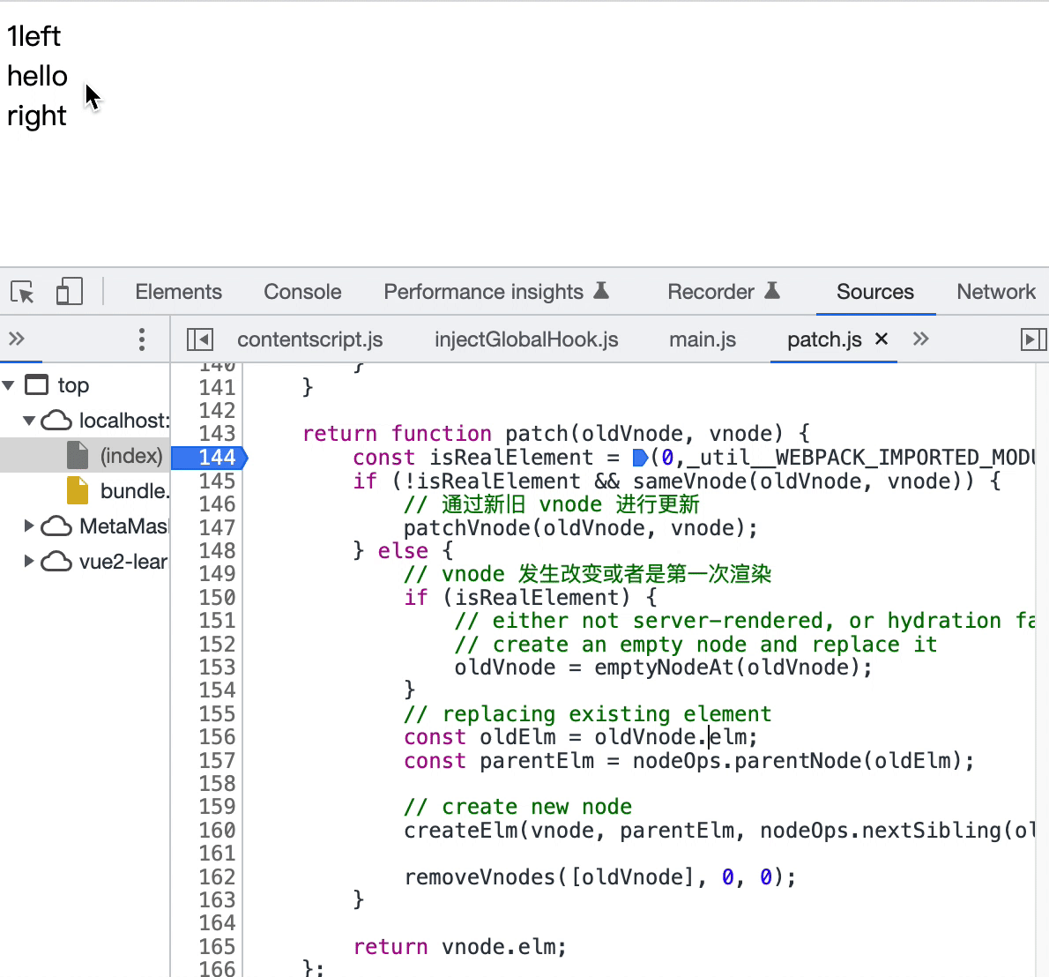The width and height of the screenshot is (1049, 977).
Task: Open the Elements panel tab
Action: [x=179, y=292]
